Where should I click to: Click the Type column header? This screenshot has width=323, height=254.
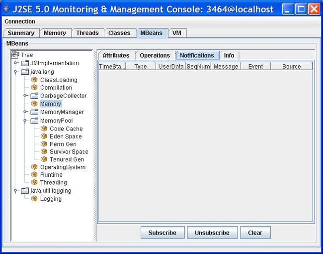[x=141, y=67]
